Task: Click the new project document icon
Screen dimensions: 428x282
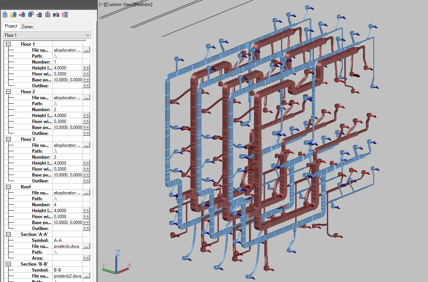Action: pos(5,15)
